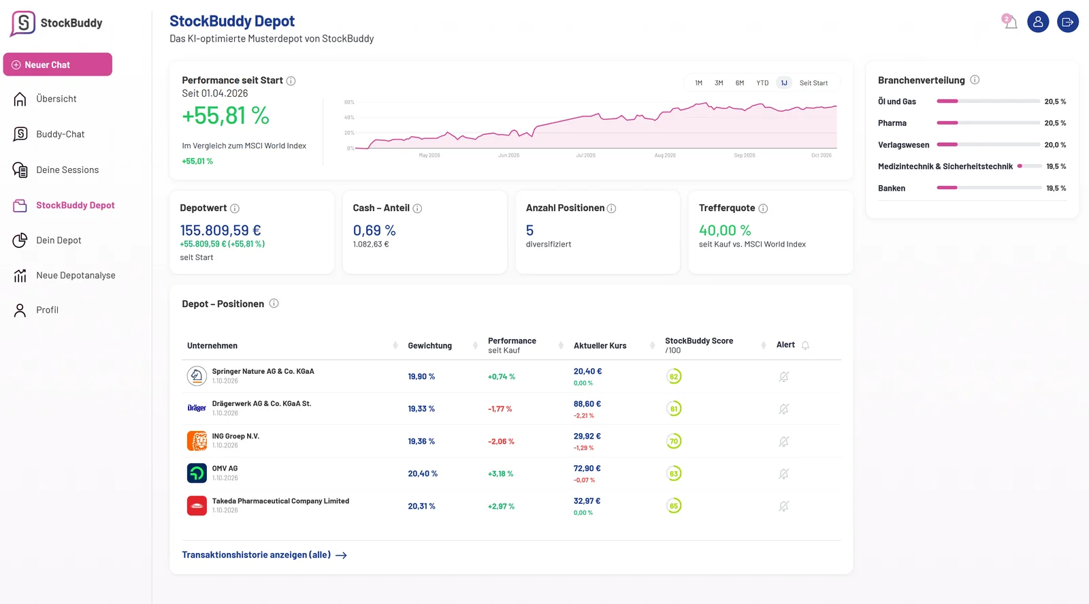
Task: Click the Trefferquote value 40,00 %
Action: point(725,230)
